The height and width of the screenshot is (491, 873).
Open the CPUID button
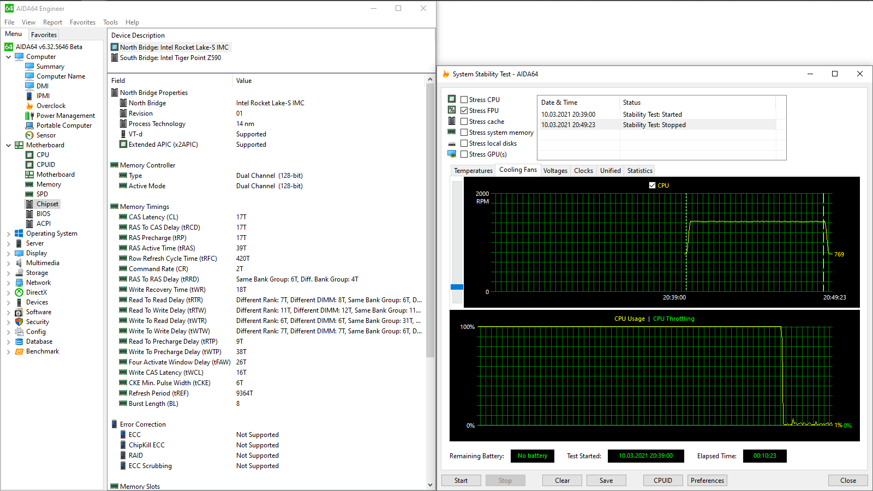[x=663, y=481]
